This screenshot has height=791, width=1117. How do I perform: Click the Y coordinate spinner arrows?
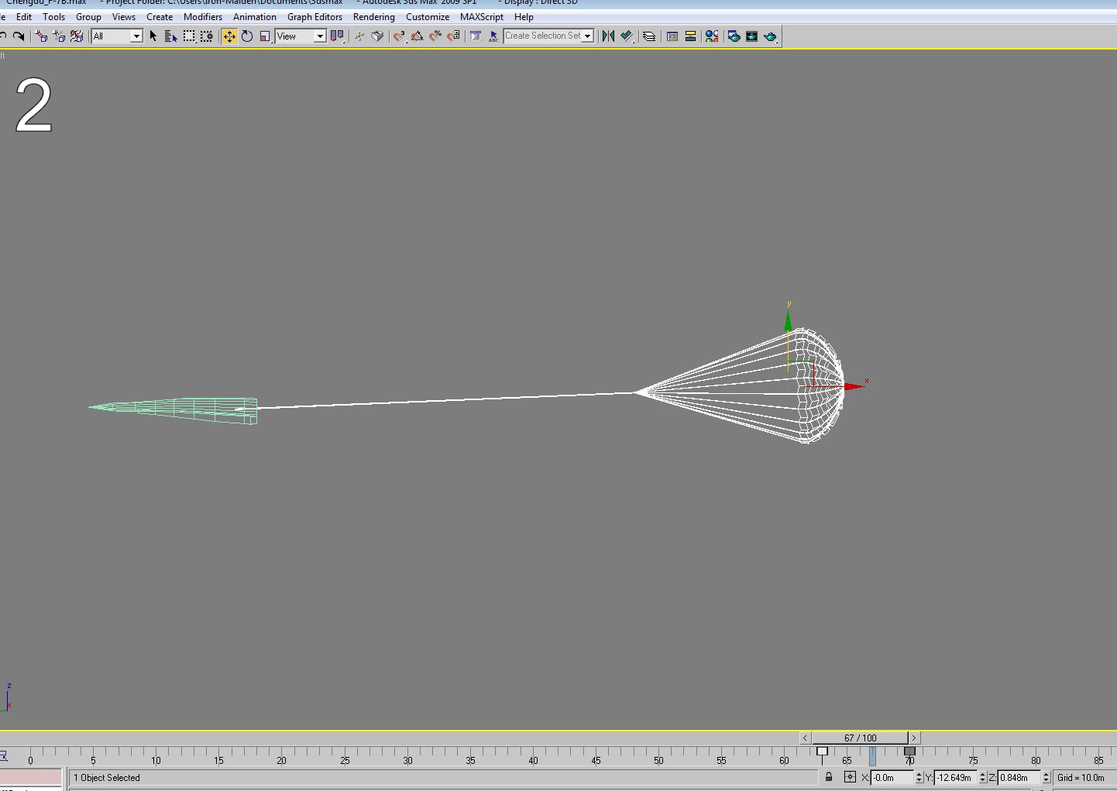click(x=983, y=778)
